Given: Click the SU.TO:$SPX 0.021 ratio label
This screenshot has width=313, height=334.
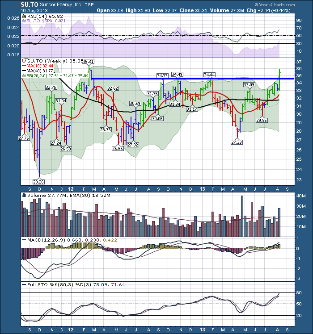Looking at the screenshot, I should coord(46,21).
